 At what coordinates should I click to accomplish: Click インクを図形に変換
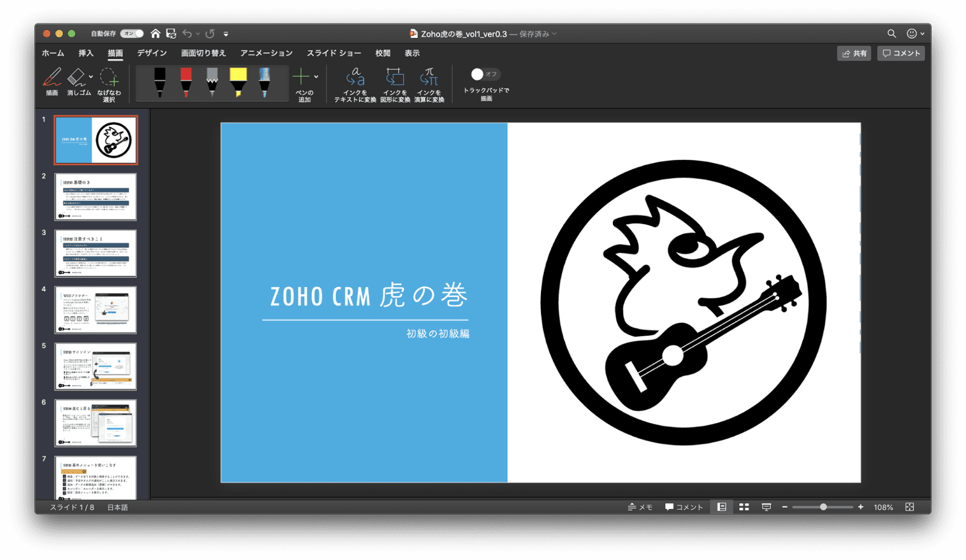pos(395,85)
